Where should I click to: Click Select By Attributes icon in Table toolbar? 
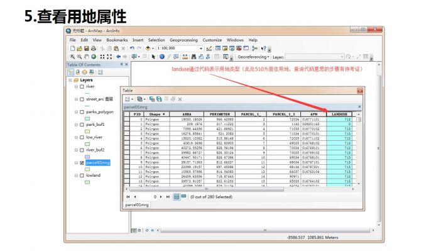tap(152, 99)
